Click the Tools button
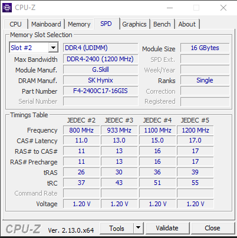The height and width of the screenshot is (238, 237). tap(117, 228)
